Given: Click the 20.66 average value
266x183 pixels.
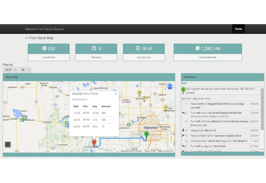Looking at the screenshot, I should pyautogui.click(x=96, y=113).
